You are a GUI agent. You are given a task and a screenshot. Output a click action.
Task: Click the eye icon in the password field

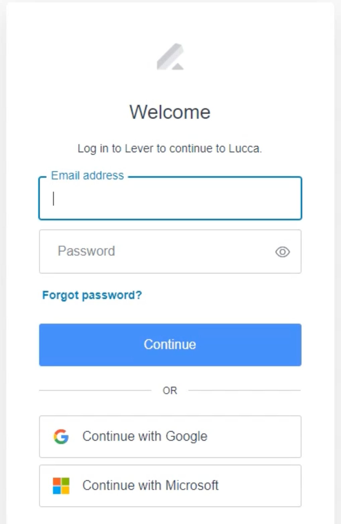click(282, 252)
